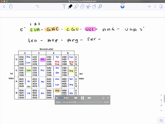Image resolution: width=165 pixels, height=124 pixels.
Task: Select the Scissors cut tool
Action: pyautogui.click(x=88, y=7)
